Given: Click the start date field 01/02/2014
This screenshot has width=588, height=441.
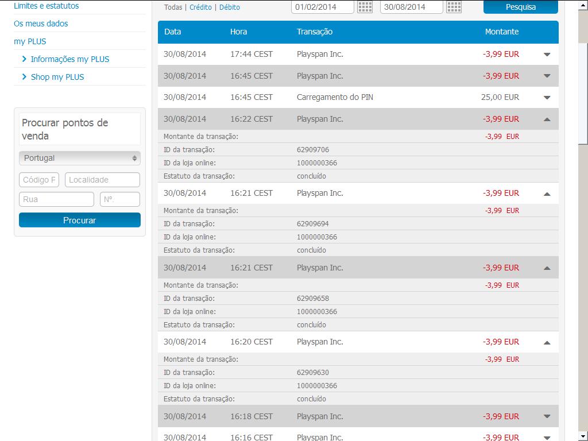Looking at the screenshot, I should 322,7.
